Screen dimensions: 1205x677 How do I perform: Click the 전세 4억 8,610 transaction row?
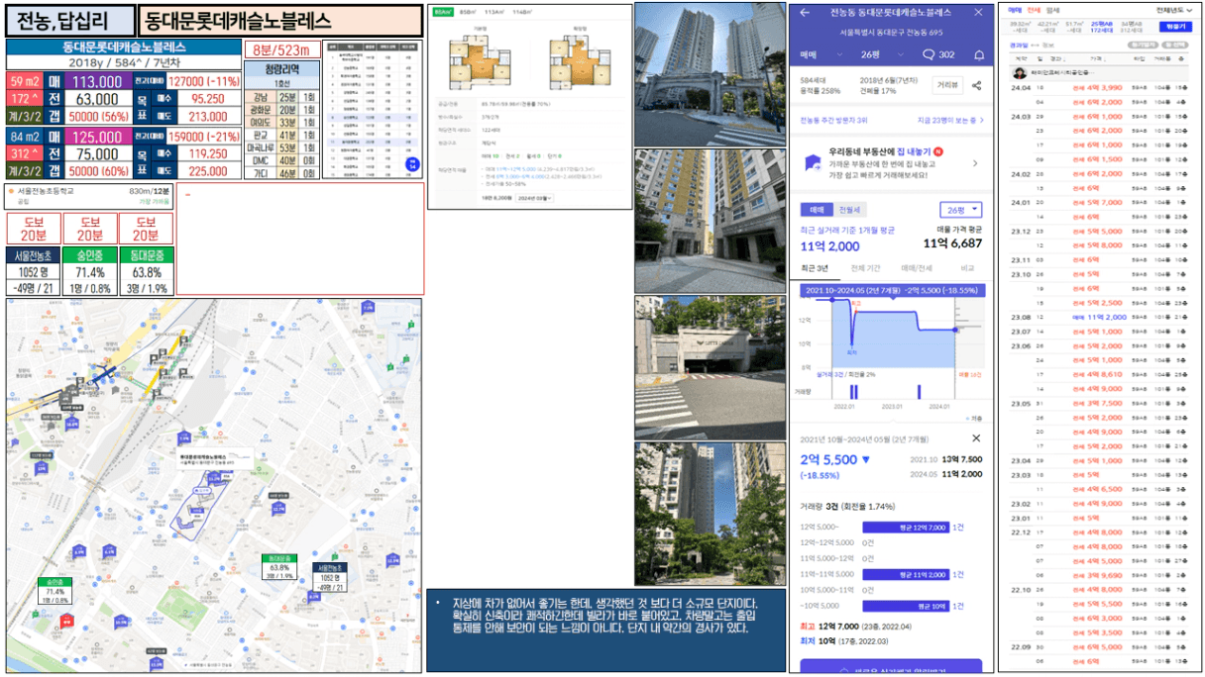click(x=1101, y=374)
